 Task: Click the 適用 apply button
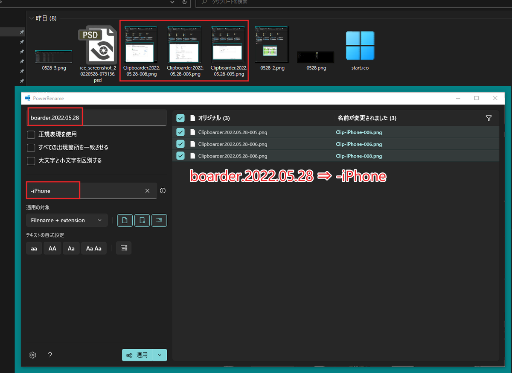pyautogui.click(x=137, y=355)
